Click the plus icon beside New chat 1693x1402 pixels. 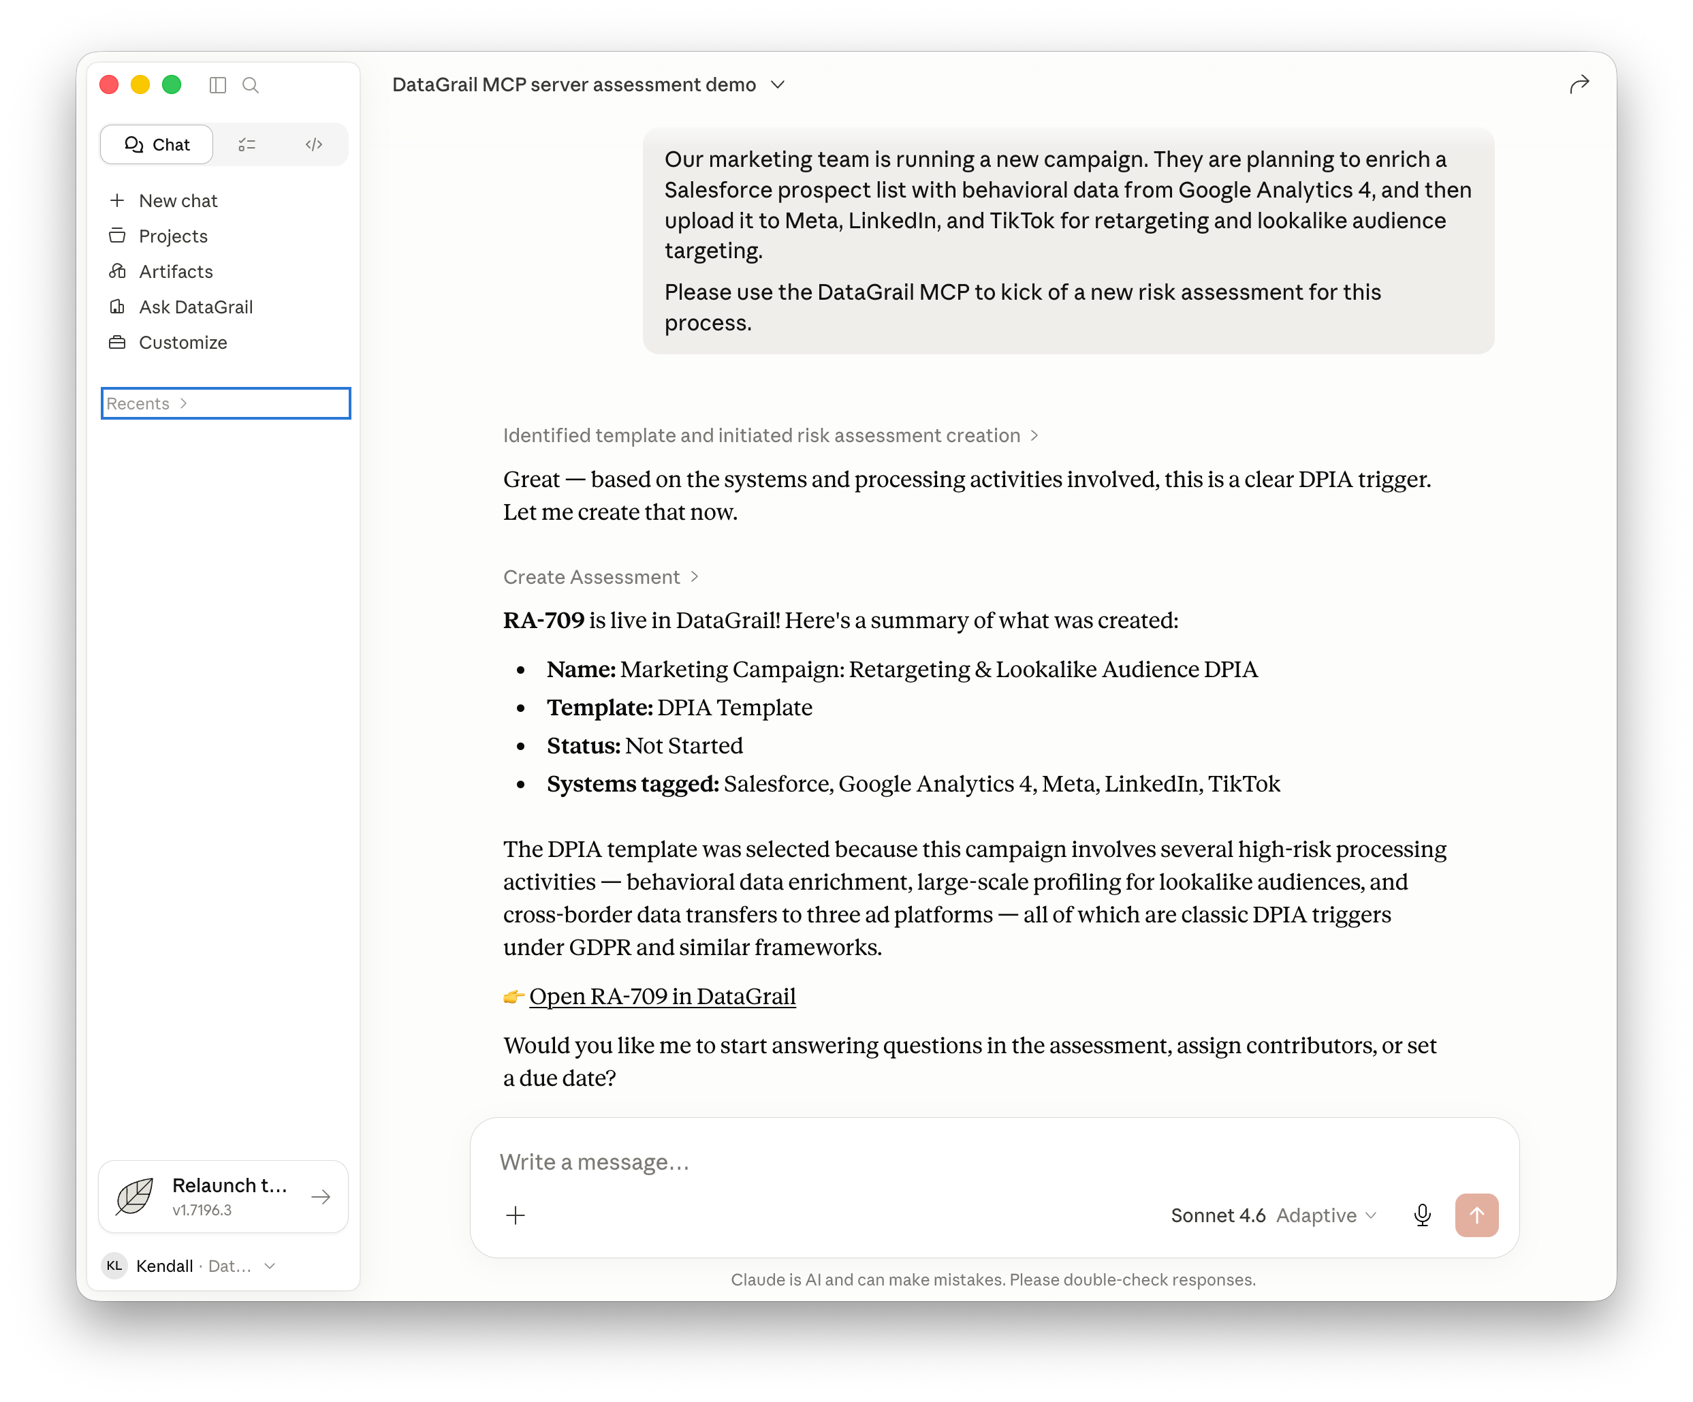[x=117, y=200]
